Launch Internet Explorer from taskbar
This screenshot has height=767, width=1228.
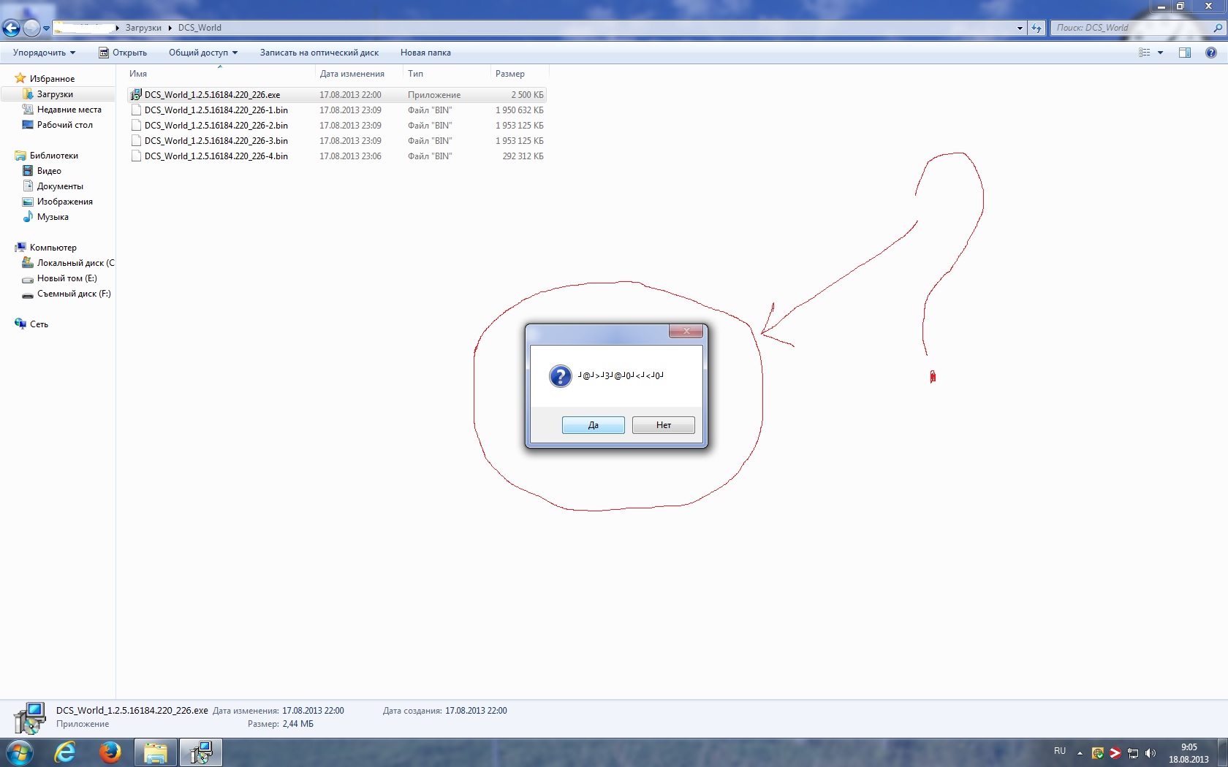65,752
